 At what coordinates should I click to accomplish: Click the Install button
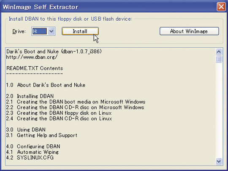pos(80,31)
